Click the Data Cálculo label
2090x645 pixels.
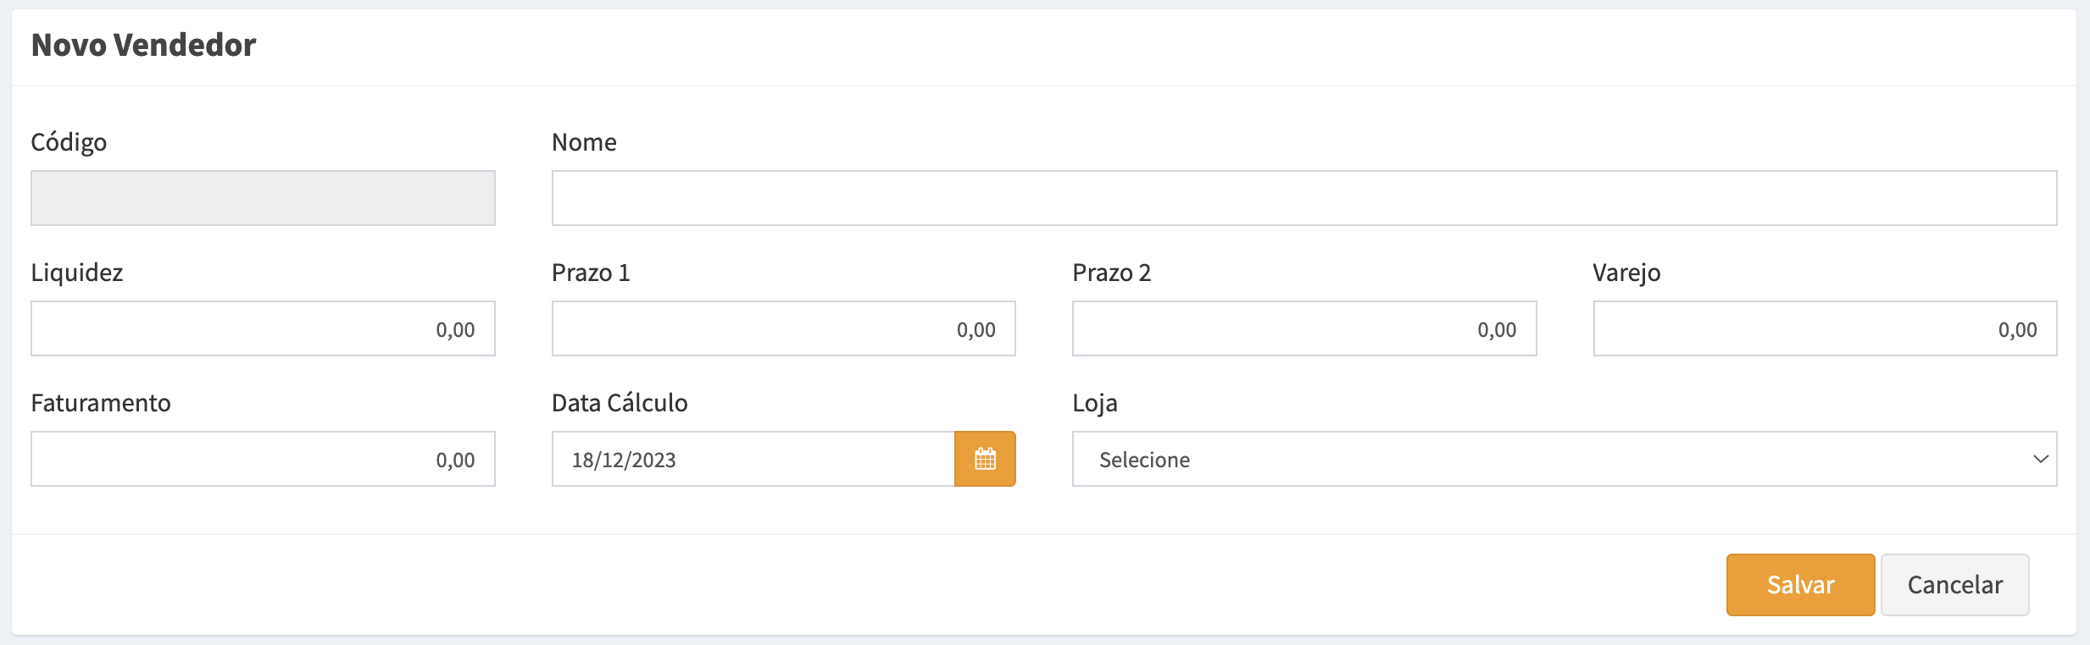620,403
